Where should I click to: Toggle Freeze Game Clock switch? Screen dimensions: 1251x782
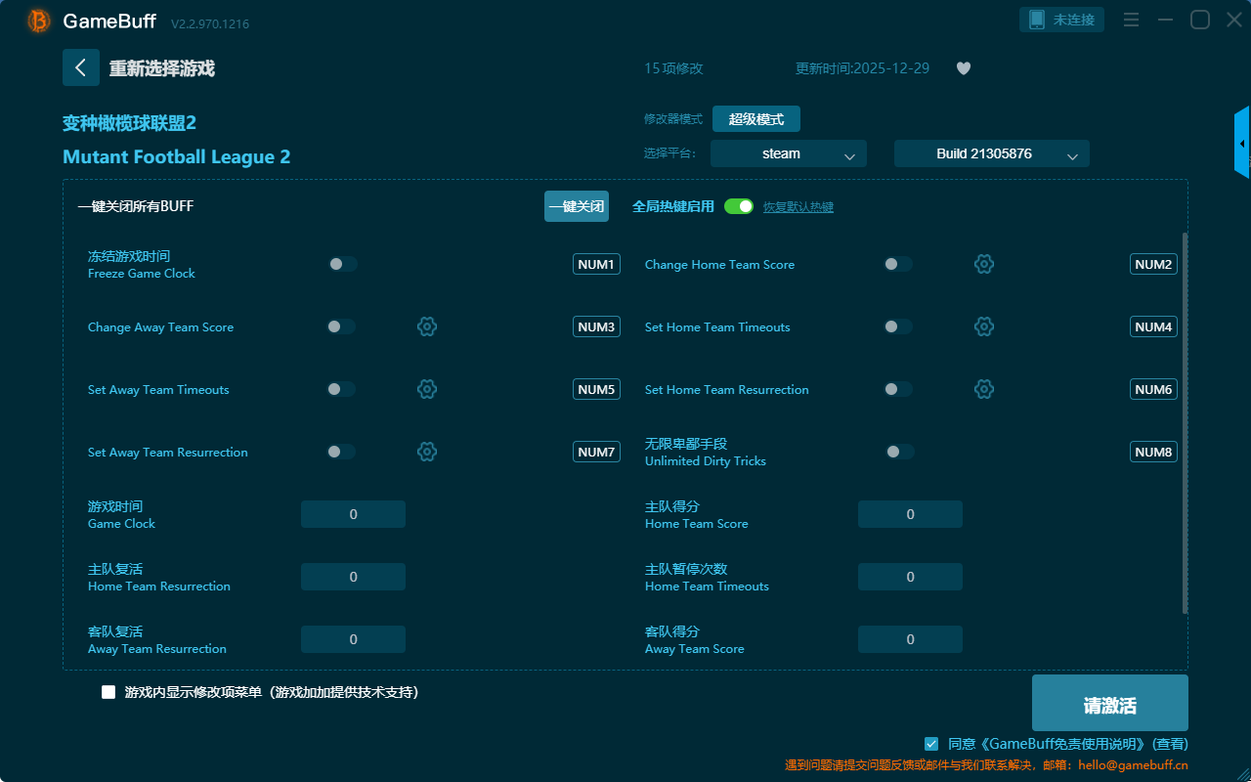342,264
